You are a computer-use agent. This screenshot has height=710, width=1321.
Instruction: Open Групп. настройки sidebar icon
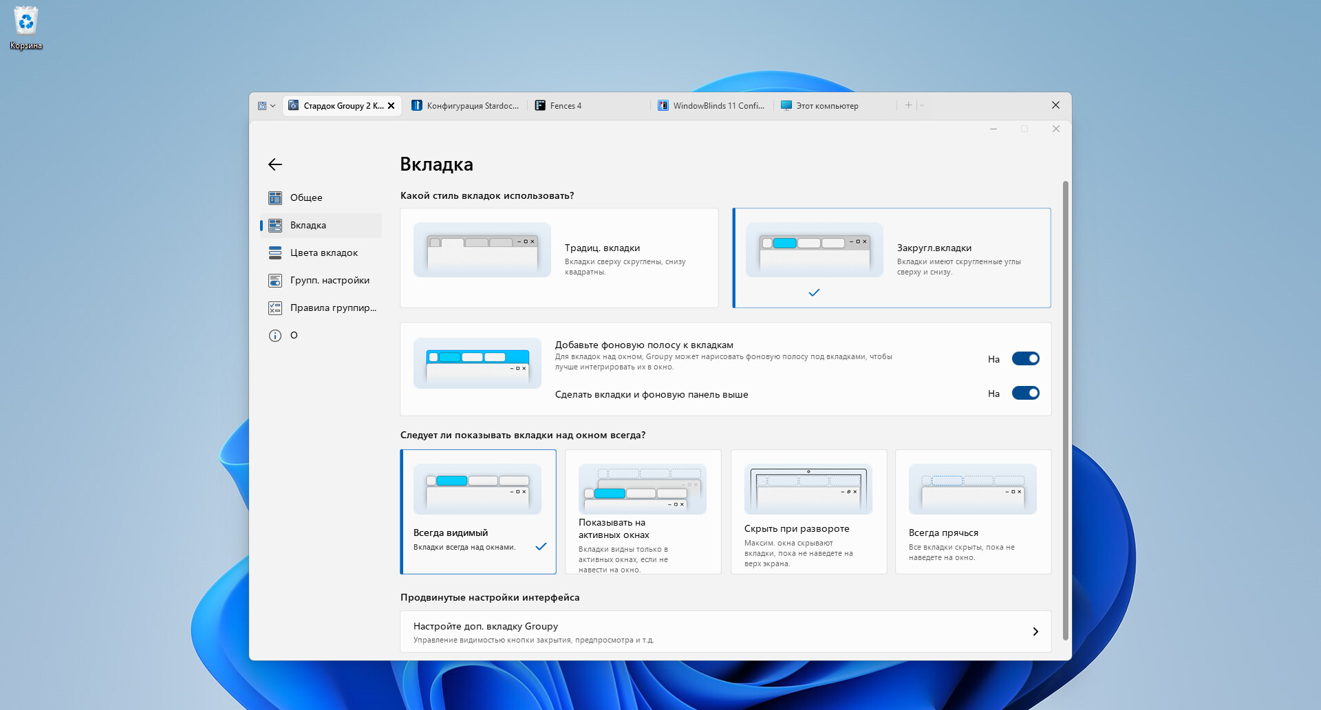coord(275,281)
